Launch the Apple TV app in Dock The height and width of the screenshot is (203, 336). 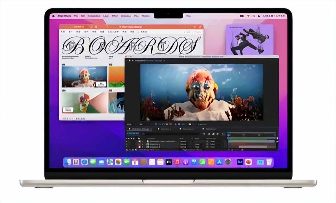[x=169, y=162]
